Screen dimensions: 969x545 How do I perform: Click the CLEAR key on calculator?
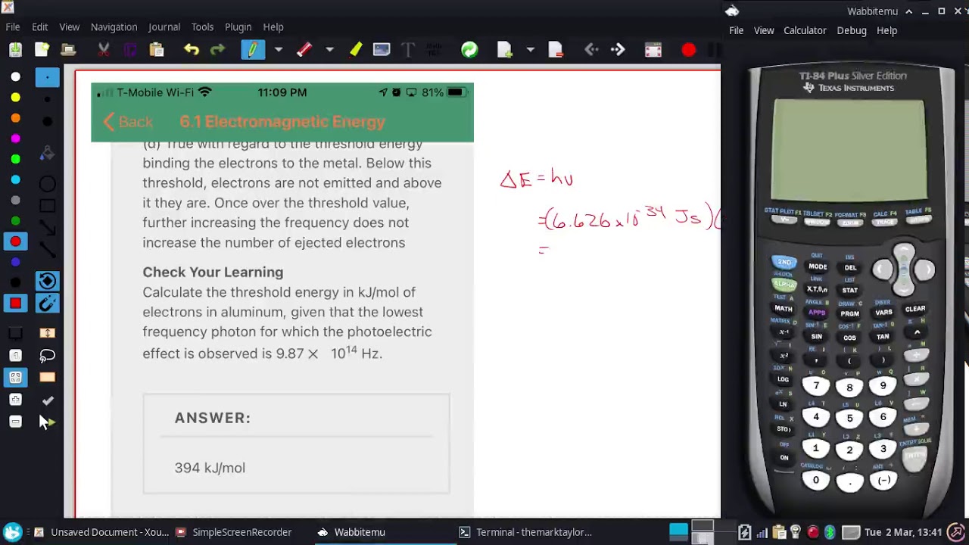tap(915, 309)
